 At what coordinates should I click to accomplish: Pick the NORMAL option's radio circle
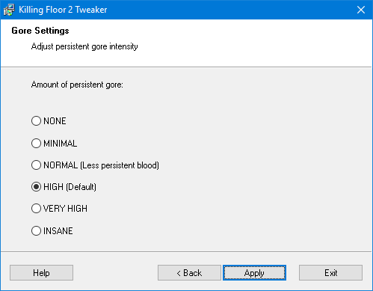(36, 165)
